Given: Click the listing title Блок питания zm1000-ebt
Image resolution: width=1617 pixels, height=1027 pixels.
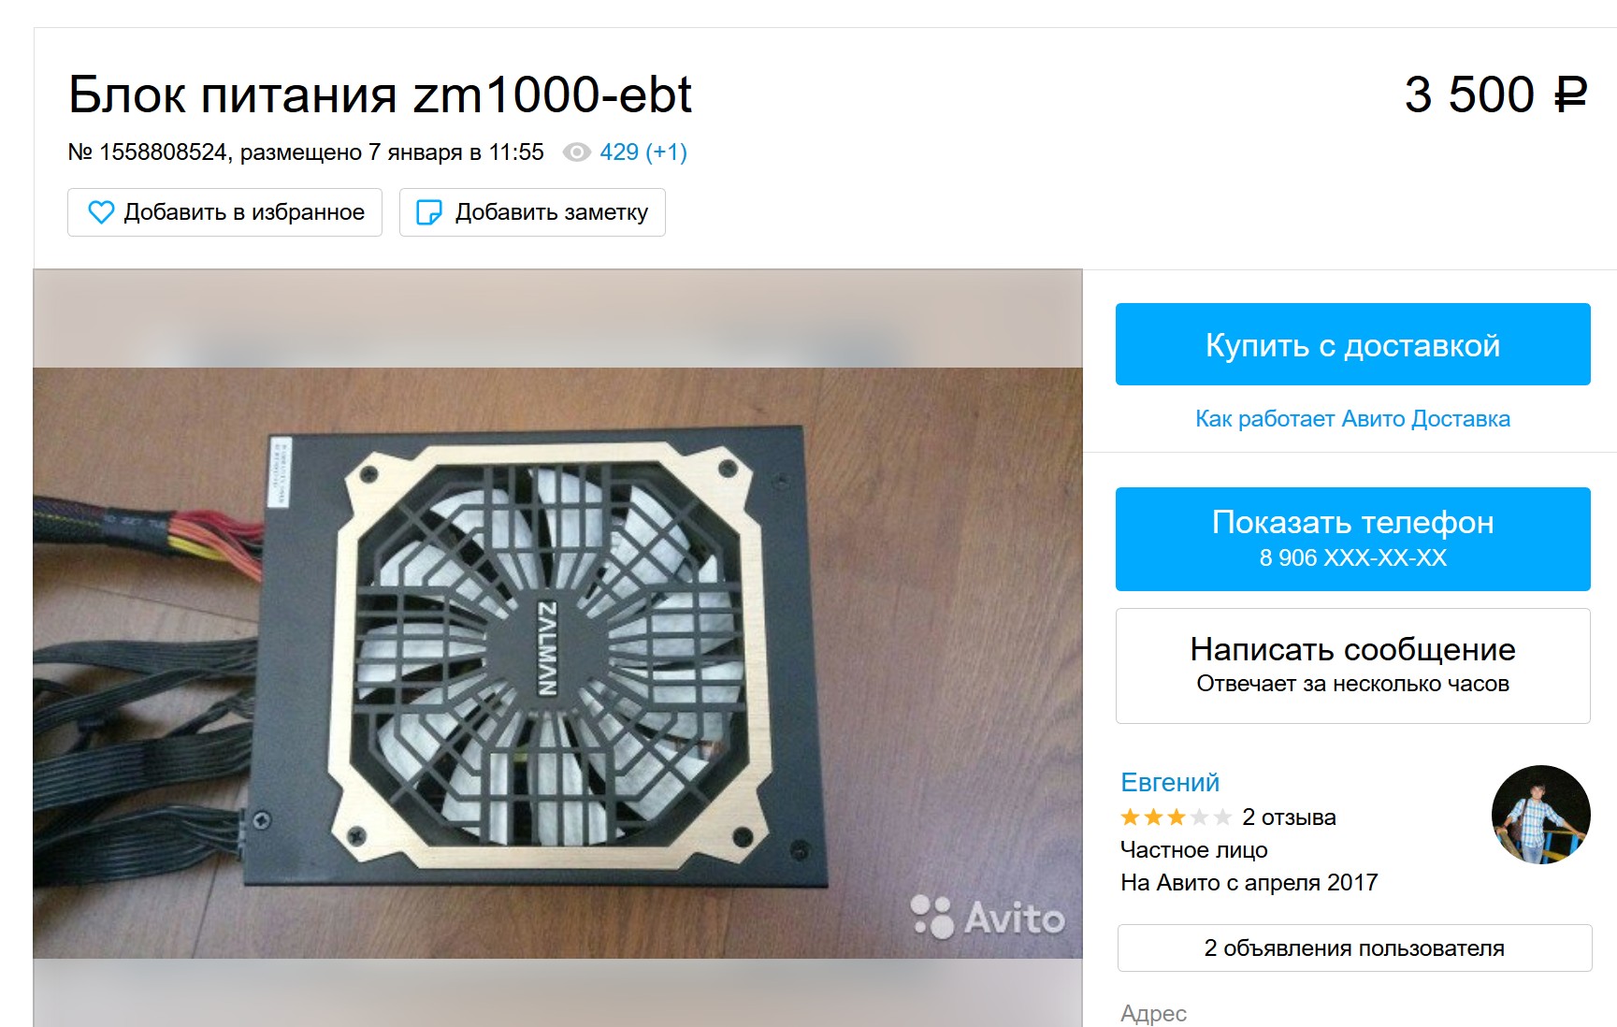Looking at the screenshot, I should coord(380,94).
